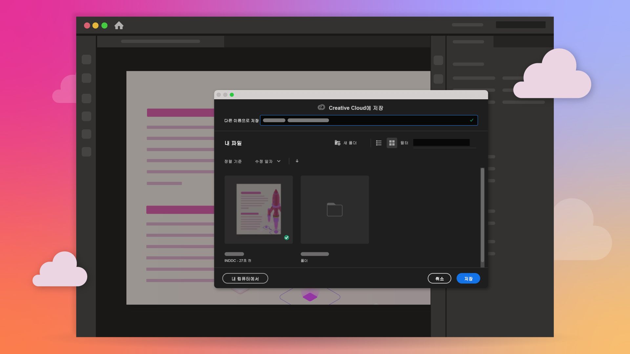
Task: Select the INDDC document thumbnail
Action: pyautogui.click(x=259, y=210)
